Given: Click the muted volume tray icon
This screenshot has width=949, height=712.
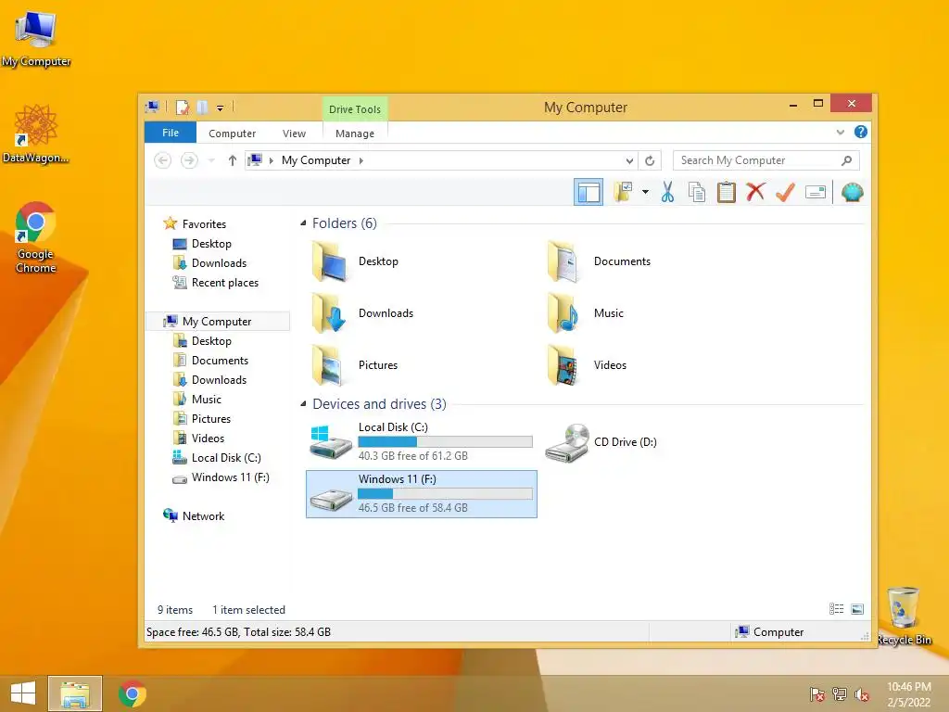Looking at the screenshot, I should (x=861, y=694).
